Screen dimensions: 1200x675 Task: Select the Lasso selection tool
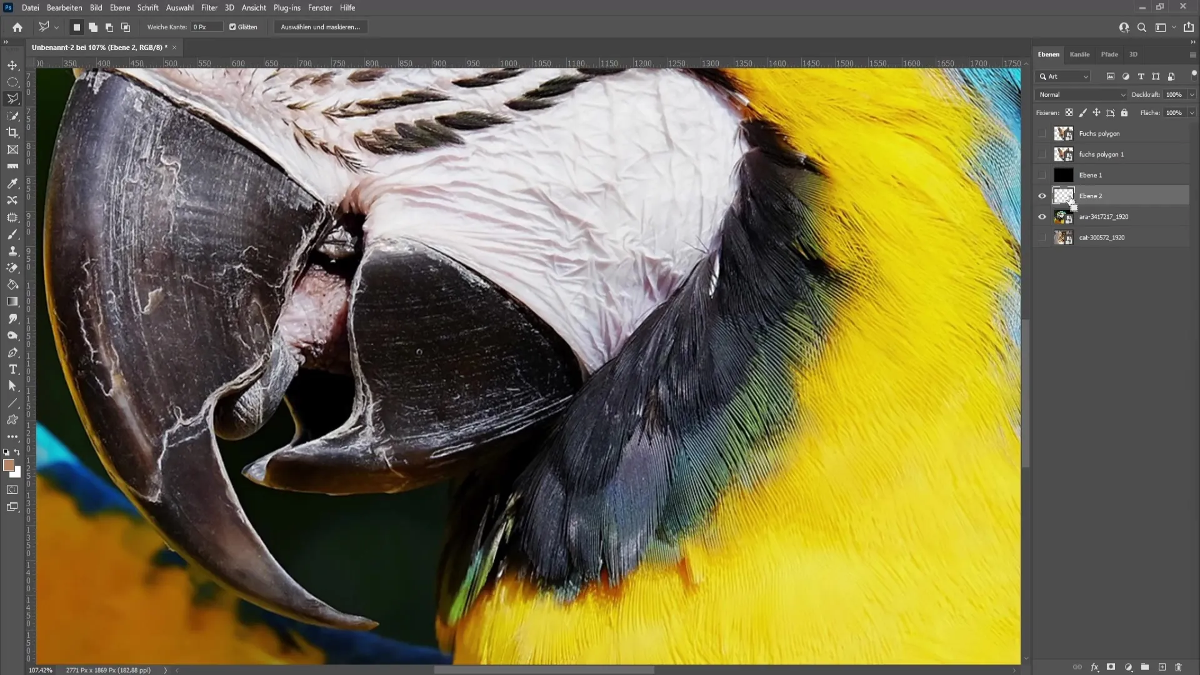(x=12, y=98)
